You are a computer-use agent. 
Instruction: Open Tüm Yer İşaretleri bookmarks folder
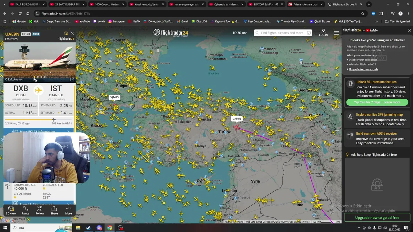(397, 22)
